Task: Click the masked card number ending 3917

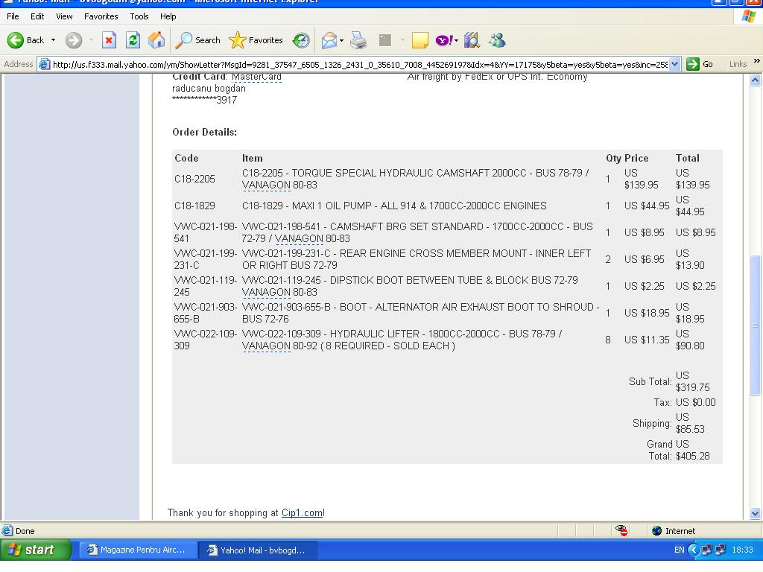Action: pos(204,101)
